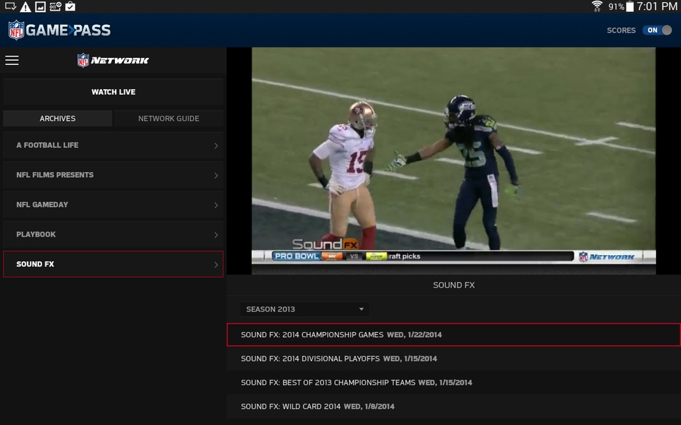Tap the video player area
The width and height of the screenshot is (681, 425).
coord(453,161)
